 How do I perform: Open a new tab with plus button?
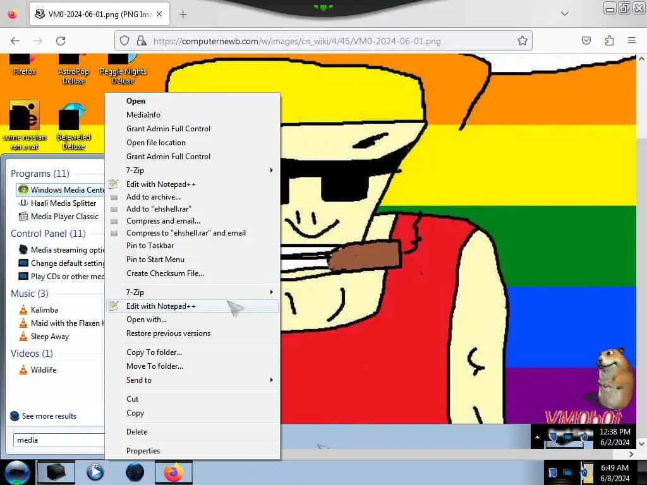click(x=183, y=15)
